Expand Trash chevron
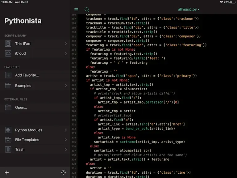This screenshot has height=178, width=237. (x=66, y=149)
